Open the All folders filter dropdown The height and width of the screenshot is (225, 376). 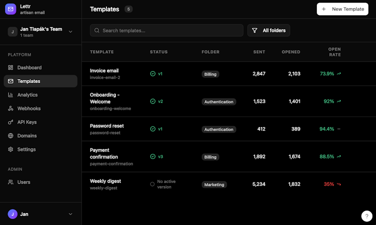click(x=269, y=30)
